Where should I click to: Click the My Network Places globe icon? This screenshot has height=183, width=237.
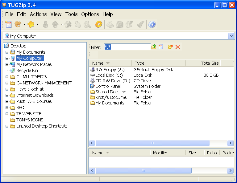click(x=13, y=64)
